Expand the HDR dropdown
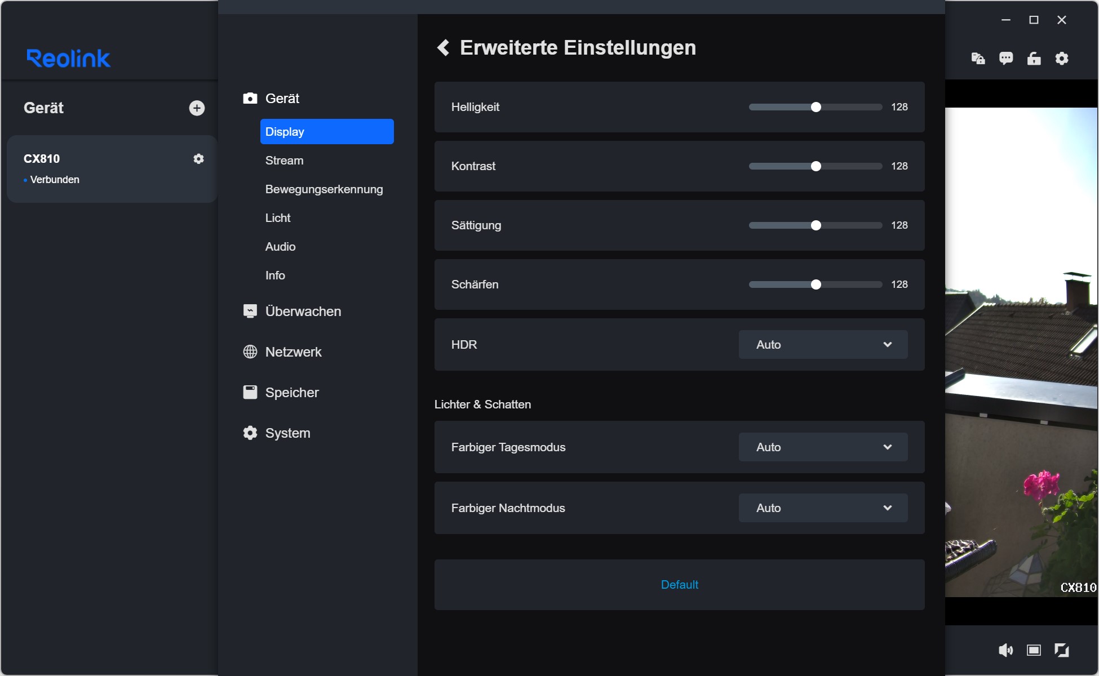 (x=823, y=345)
